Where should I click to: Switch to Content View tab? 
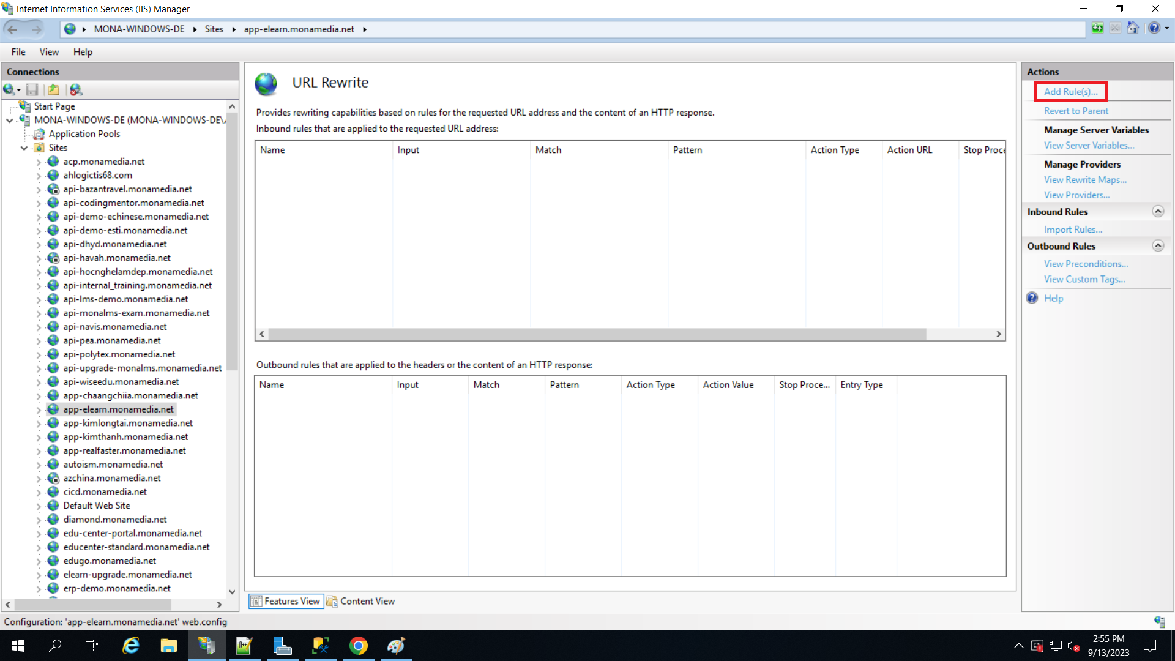coord(361,601)
